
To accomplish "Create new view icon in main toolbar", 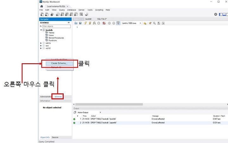I will coord(67,14).
